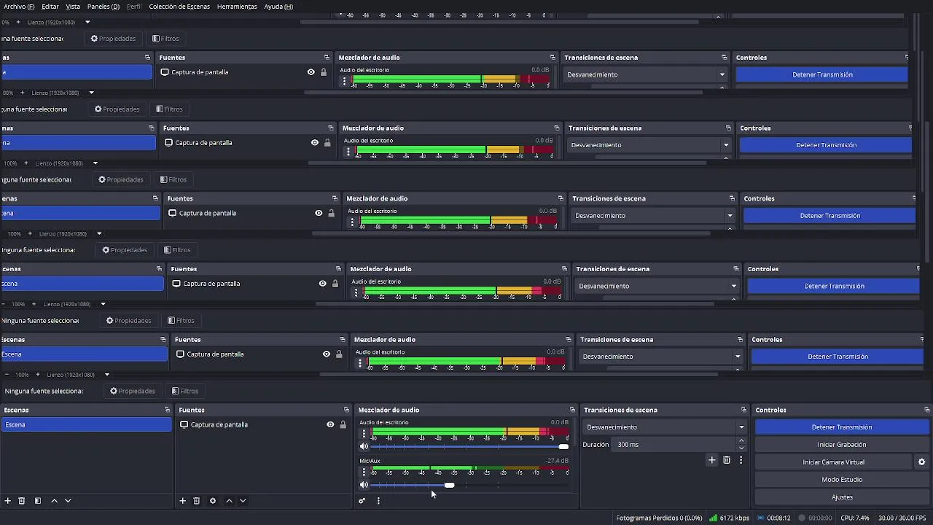Hide Captura de pantalla with eye icon

pos(330,424)
